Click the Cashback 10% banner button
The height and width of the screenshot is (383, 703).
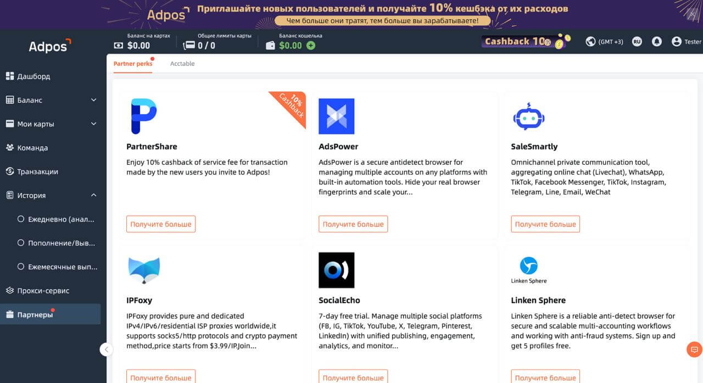(526, 41)
